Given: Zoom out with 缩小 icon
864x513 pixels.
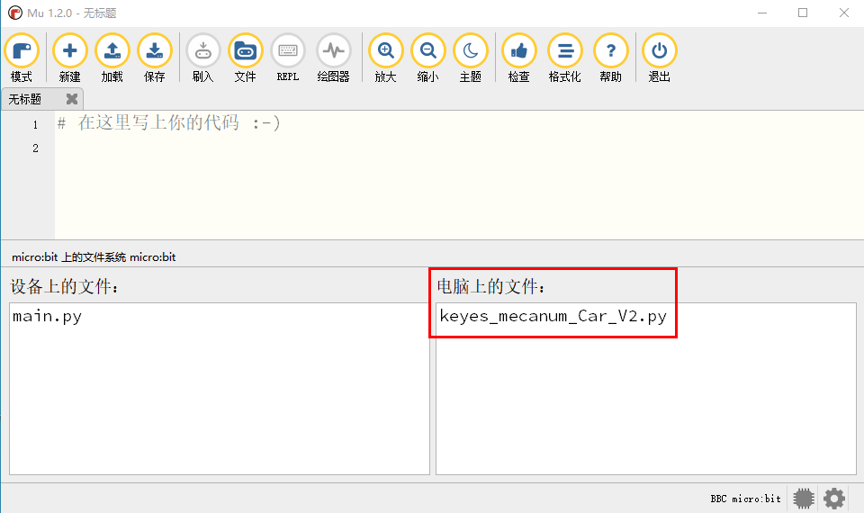Looking at the screenshot, I should click(428, 58).
